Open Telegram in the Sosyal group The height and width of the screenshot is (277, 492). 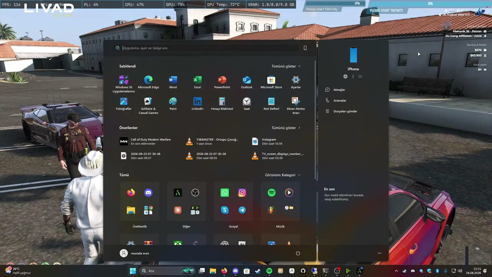pos(242,210)
